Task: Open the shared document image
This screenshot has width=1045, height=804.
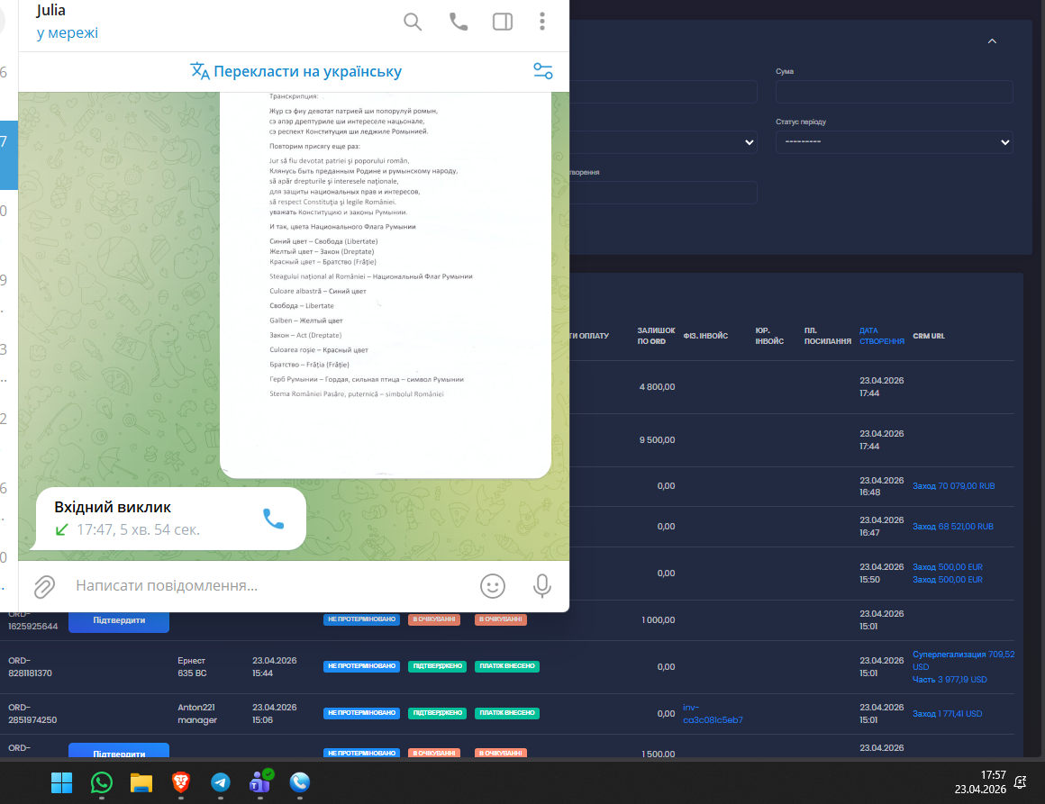Action: (x=386, y=285)
